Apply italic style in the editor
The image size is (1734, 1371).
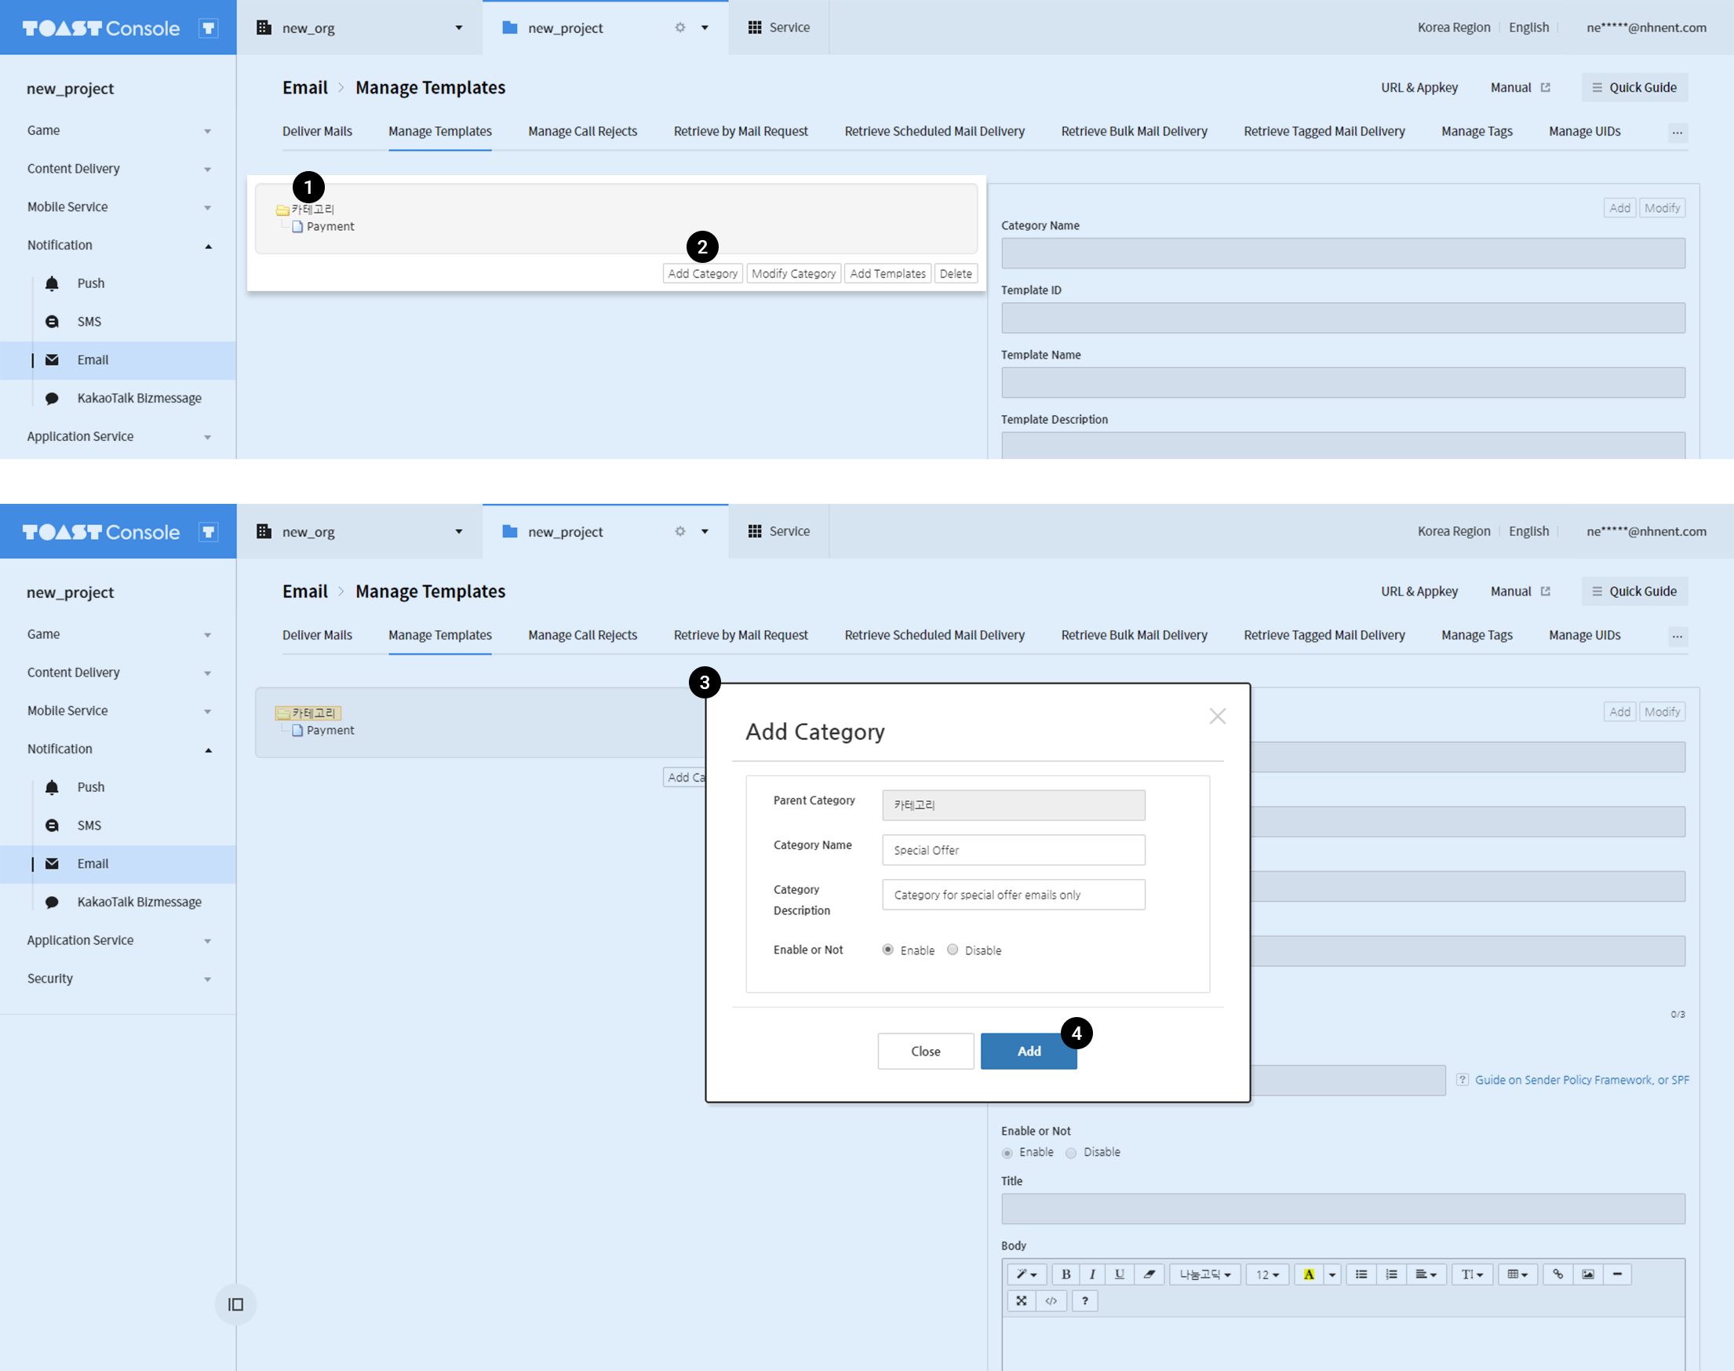[1092, 1274]
